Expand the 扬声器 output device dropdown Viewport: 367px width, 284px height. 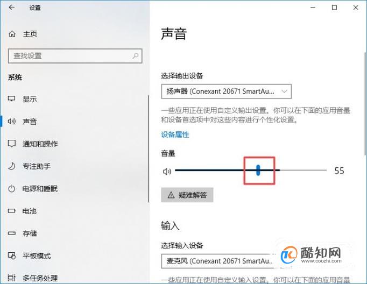click(227, 91)
